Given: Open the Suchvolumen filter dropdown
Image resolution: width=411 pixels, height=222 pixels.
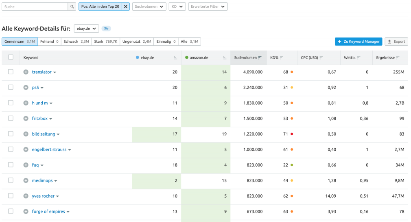Looking at the screenshot, I should point(149,7).
